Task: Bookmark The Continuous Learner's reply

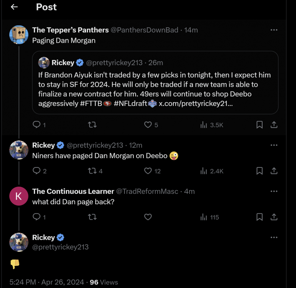Action: [259, 217]
